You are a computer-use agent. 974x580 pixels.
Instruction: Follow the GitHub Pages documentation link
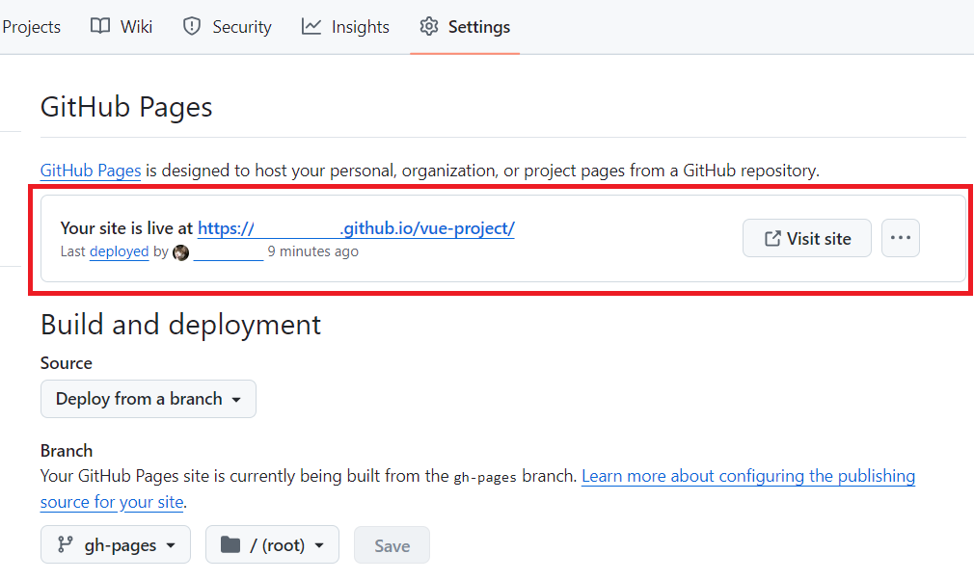point(91,170)
